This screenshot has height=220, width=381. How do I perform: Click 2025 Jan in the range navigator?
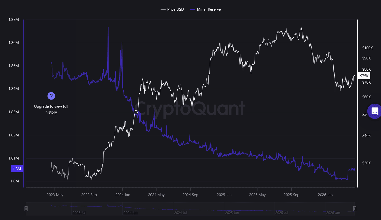[232, 213]
